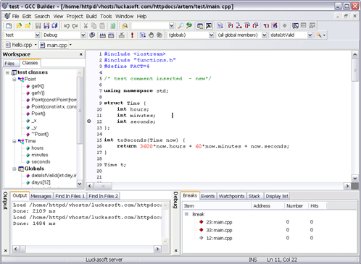Screen dimensions: 361x264
Task: Click the copy icon in toolbar
Action: click(x=94, y=25)
